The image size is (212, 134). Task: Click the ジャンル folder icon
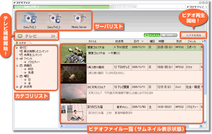pyautogui.click(x=21, y=58)
